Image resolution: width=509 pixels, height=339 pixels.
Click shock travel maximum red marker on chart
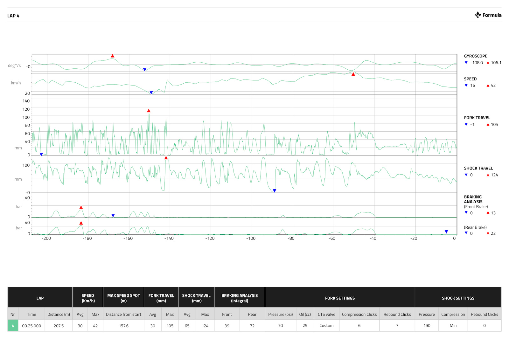(x=166, y=158)
